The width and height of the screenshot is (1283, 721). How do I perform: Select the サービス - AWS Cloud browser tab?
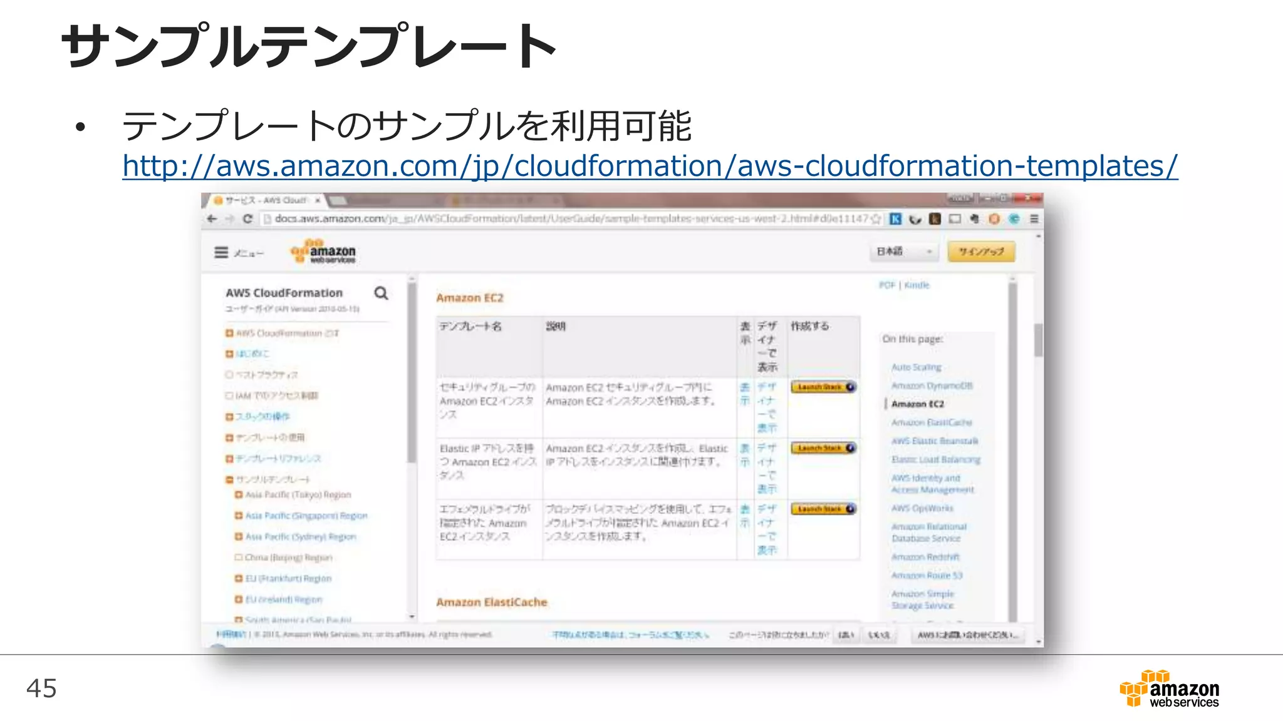pos(267,200)
